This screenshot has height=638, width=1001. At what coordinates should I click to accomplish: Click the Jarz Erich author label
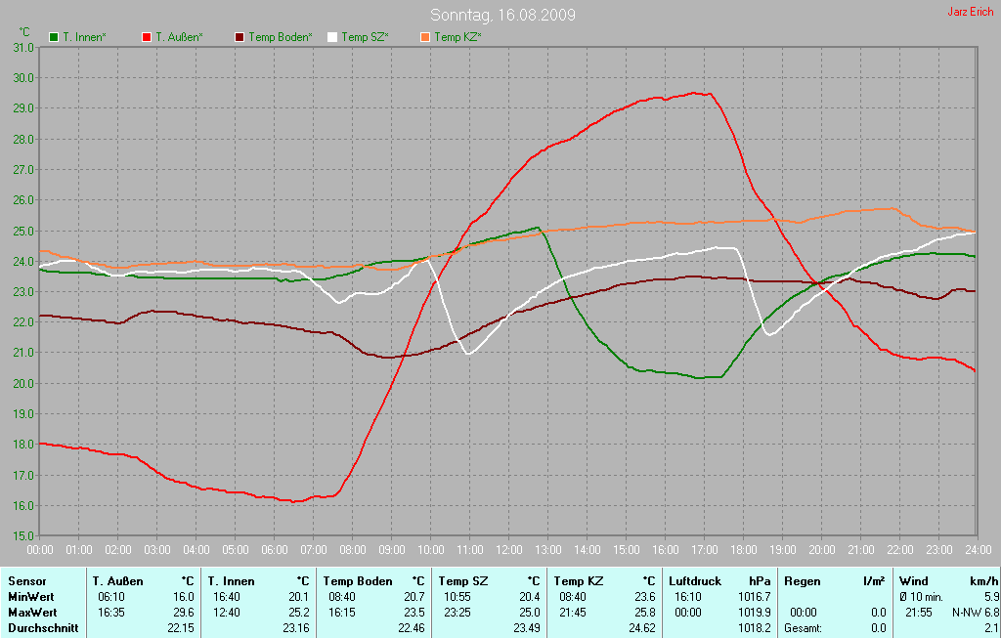(x=971, y=12)
